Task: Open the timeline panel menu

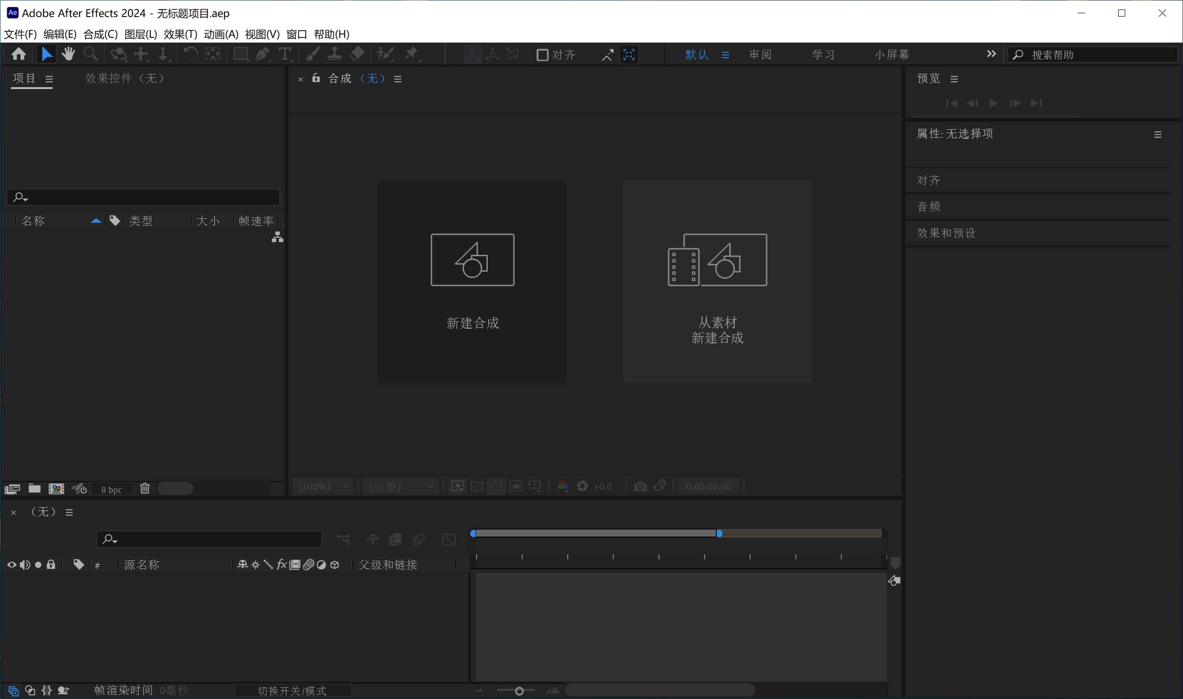Action: click(x=69, y=512)
